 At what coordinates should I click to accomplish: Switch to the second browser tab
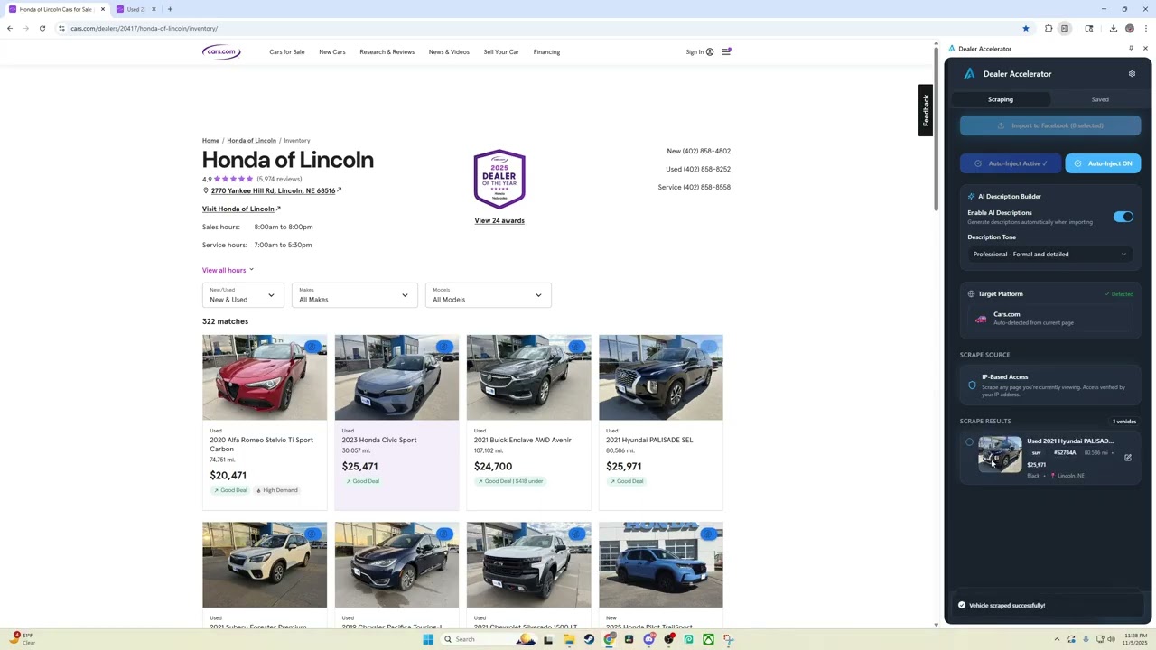[135, 9]
